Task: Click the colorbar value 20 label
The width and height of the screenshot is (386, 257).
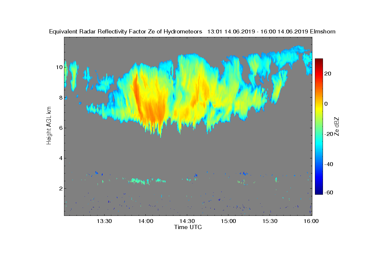Action: pos(328,74)
